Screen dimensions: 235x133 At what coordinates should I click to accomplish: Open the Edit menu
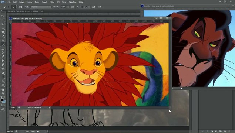point(15,2)
